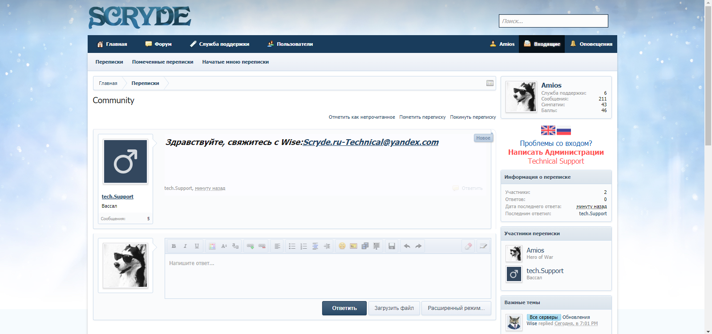This screenshot has height=334, width=712.
Task: Open the Форум menu item
Action: click(158, 44)
